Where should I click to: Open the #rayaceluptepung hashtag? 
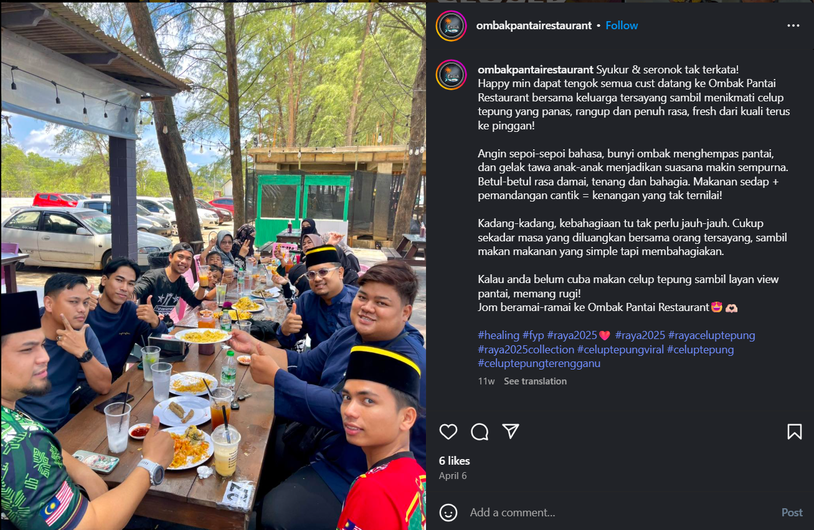click(x=711, y=335)
